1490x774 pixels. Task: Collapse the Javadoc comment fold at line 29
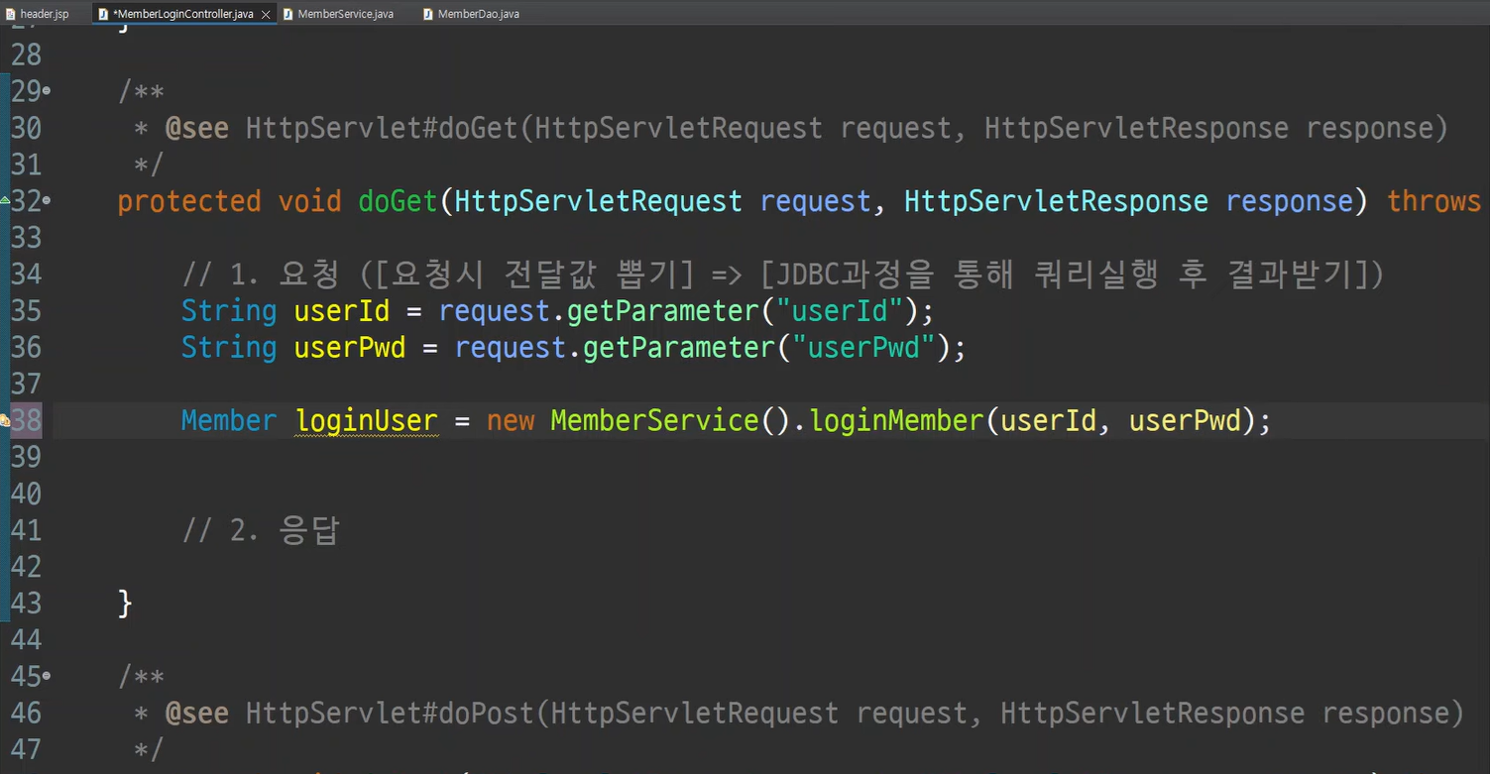47,91
